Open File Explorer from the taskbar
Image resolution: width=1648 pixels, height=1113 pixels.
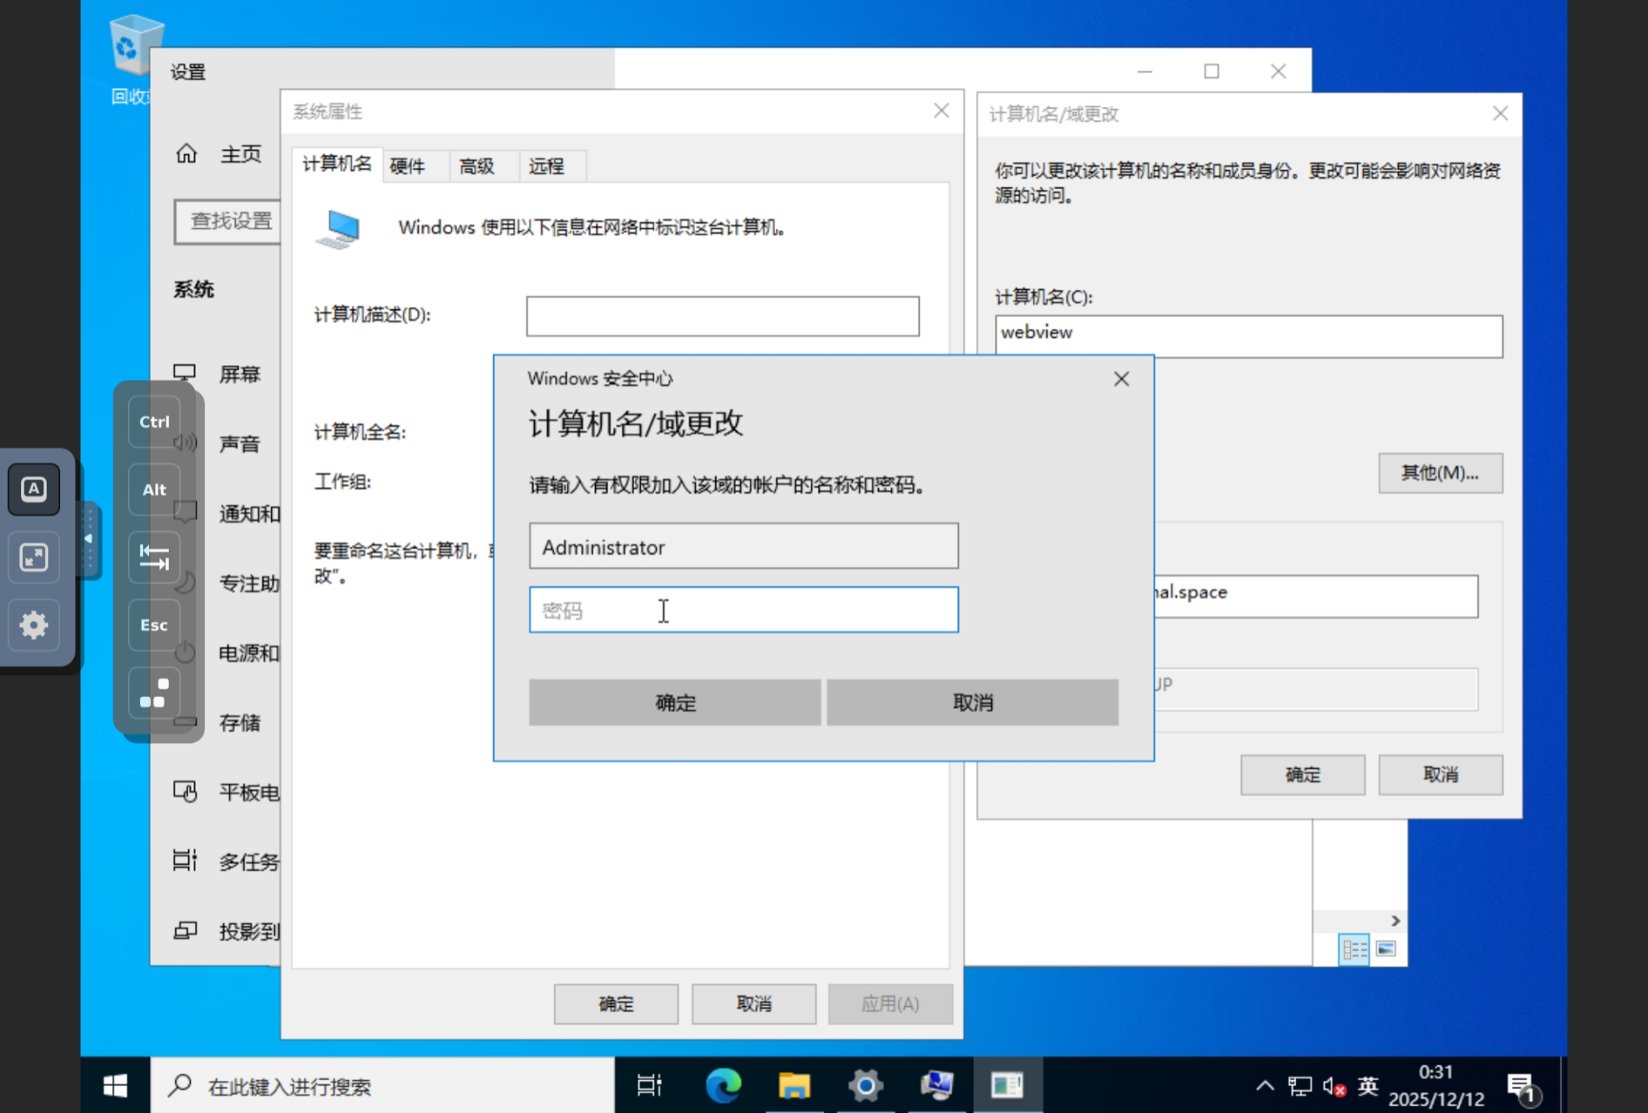pyautogui.click(x=794, y=1085)
